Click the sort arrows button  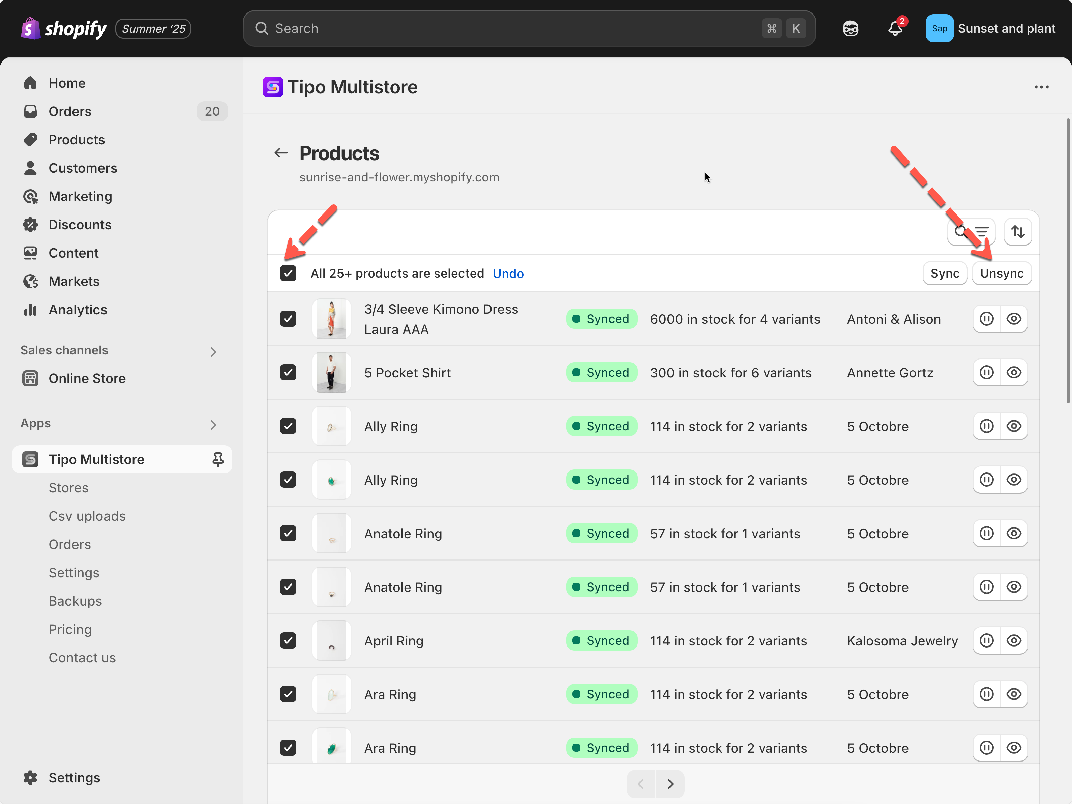click(1017, 232)
